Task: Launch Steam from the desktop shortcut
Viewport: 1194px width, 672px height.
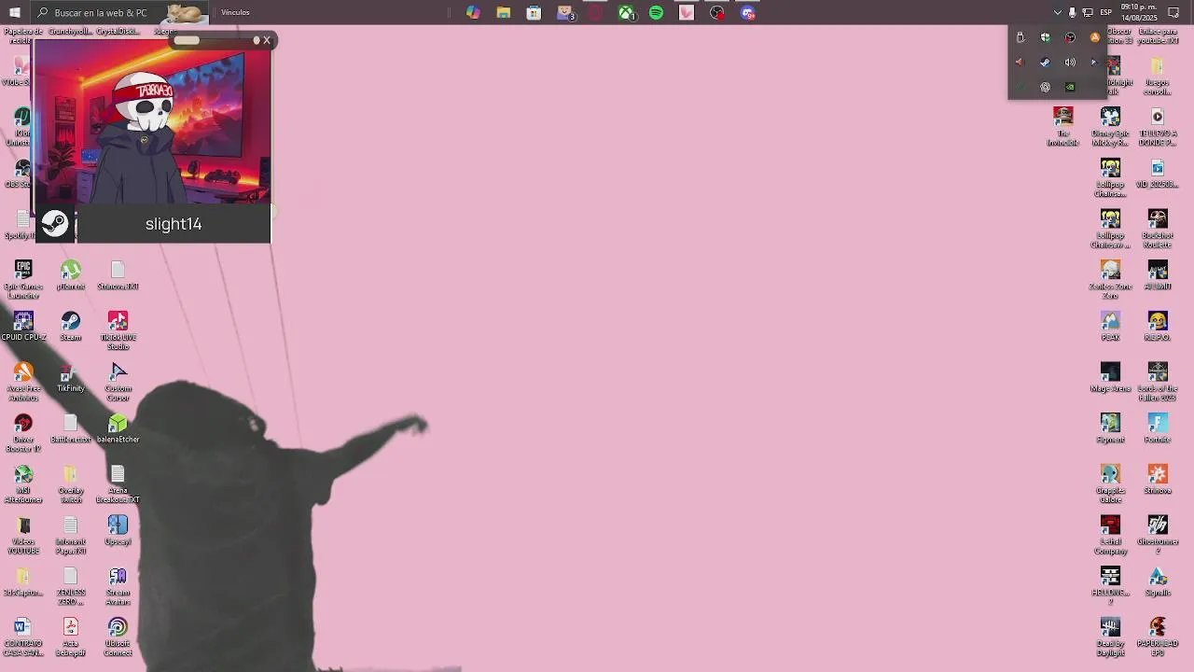Action: [x=71, y=327]
